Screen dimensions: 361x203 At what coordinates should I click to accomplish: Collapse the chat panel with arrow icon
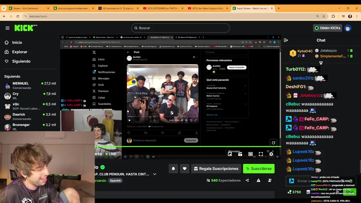click(x=286, y=40)
